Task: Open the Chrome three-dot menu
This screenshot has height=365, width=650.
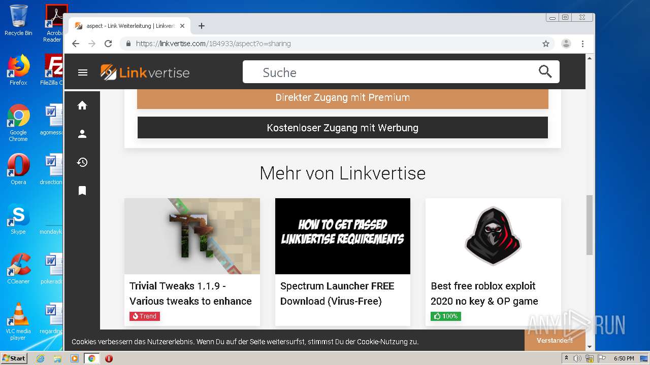Action: 583,44
